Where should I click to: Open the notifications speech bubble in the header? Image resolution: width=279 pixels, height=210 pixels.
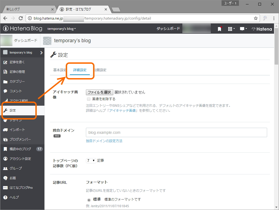pos(242,28)
